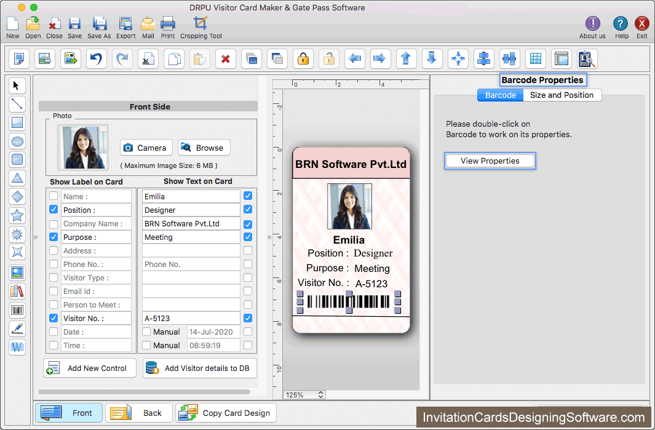
Task: Click Add Visitor details to DB
Action: coord(200,368)
